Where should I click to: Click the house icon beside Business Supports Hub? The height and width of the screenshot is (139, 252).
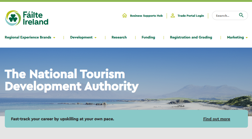pyautogui.click(x=125, y=15)
